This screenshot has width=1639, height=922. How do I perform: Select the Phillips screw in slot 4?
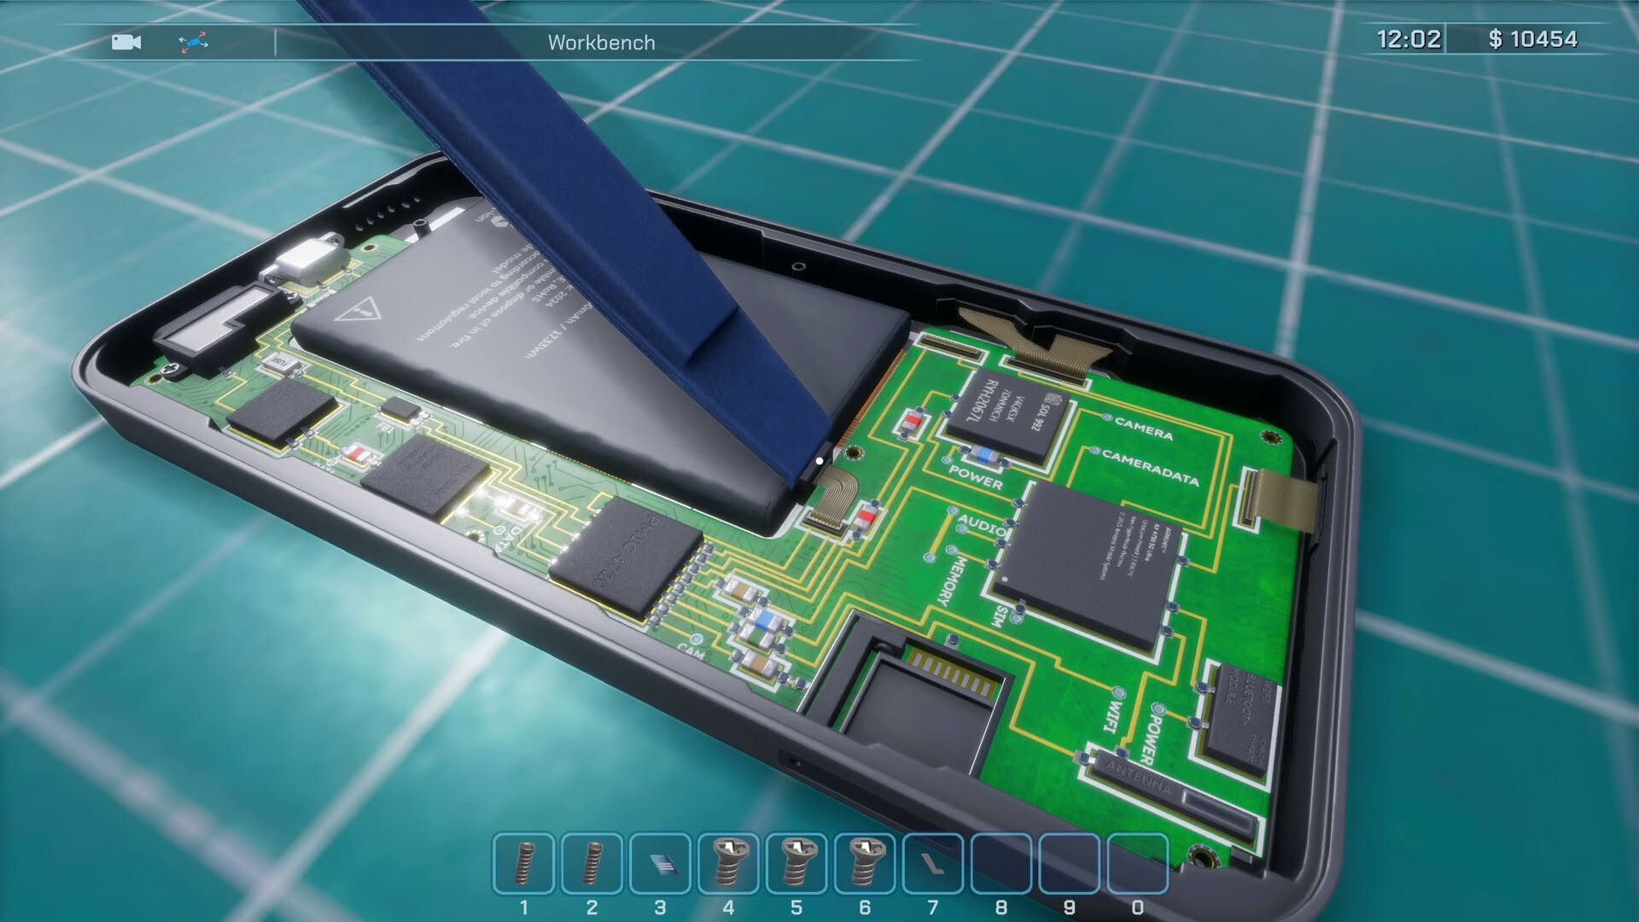click(x=728, y=864)
